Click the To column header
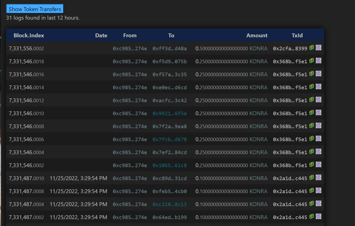Viewport: 355px width, 226px height. point(171,35)
